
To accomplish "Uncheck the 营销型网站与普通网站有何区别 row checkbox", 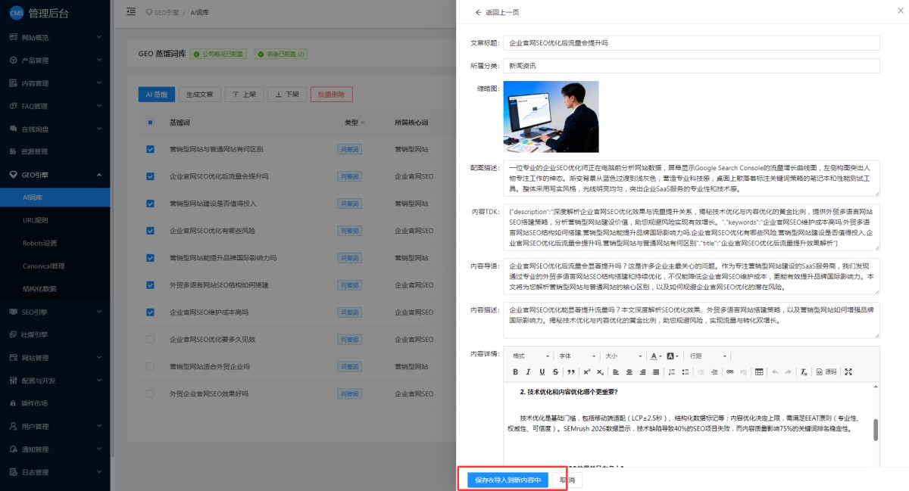I will pos(150,149).
